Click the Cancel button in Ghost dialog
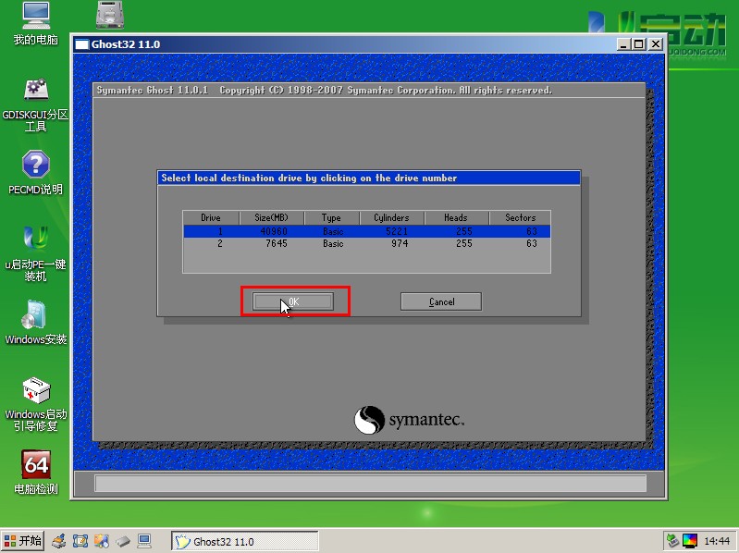 [x=441, y=301]
